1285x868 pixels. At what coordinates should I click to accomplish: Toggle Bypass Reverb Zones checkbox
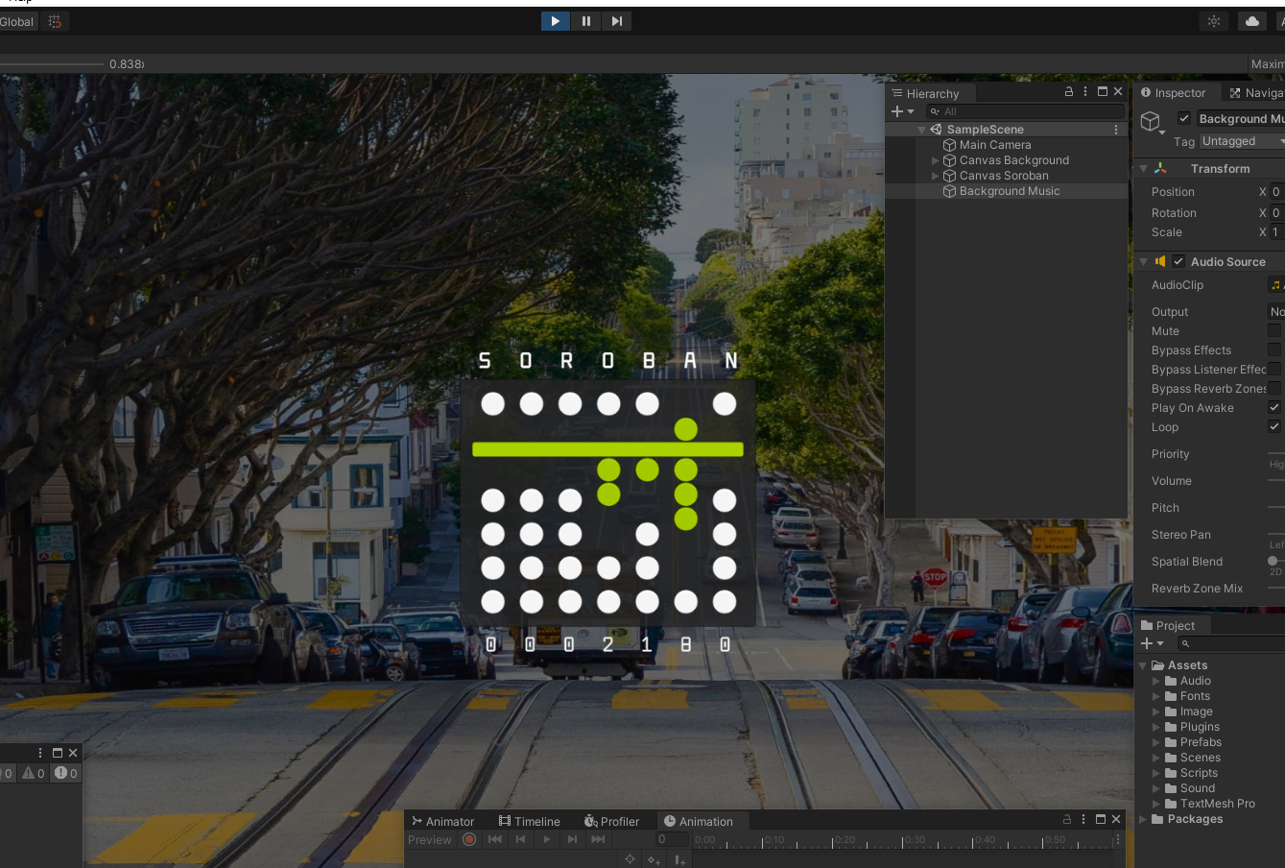click(1274, 389)
